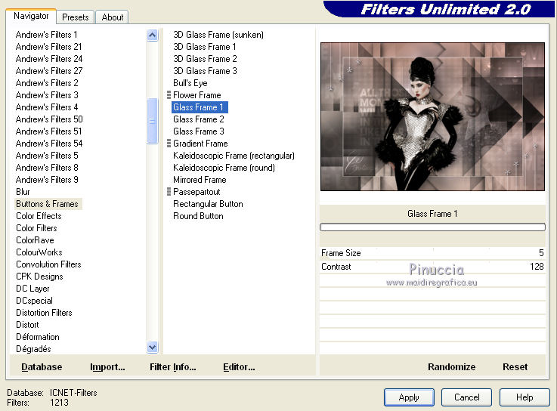The height and width of the screenshot is (411, 557).
Task: Choose Glass Frame 2 filter
Action: click(x=199, y=119)
